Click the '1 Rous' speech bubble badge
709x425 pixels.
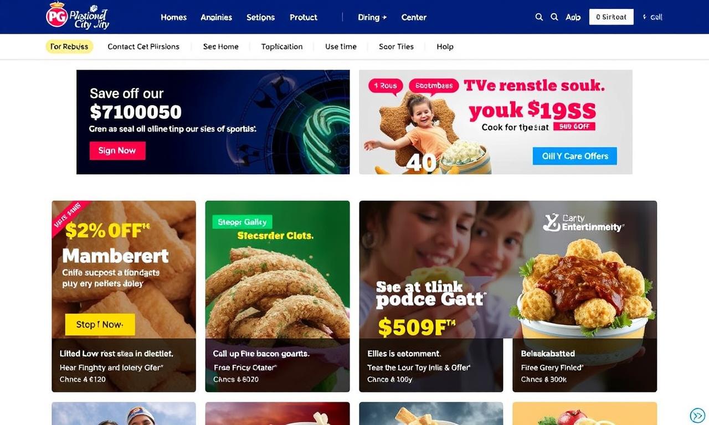click(386, 86)
